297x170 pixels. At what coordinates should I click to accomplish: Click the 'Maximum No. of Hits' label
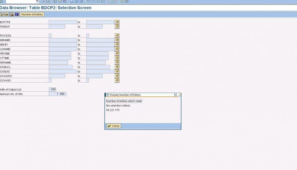click(11, 94)
